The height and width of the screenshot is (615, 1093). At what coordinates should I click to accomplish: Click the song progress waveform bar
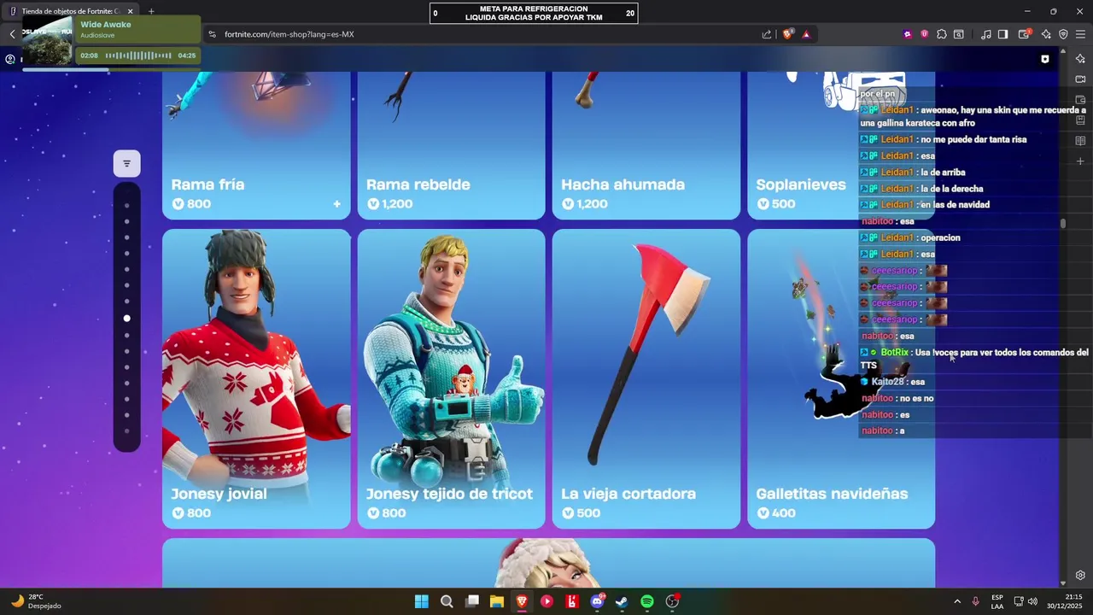tap(138, 56)
